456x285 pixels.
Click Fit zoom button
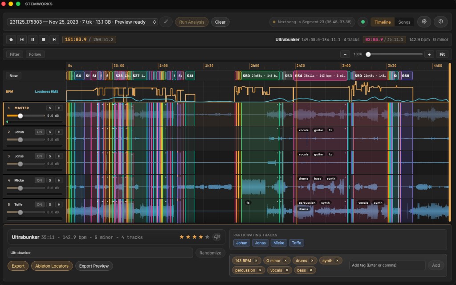click(x=442, y=54)
